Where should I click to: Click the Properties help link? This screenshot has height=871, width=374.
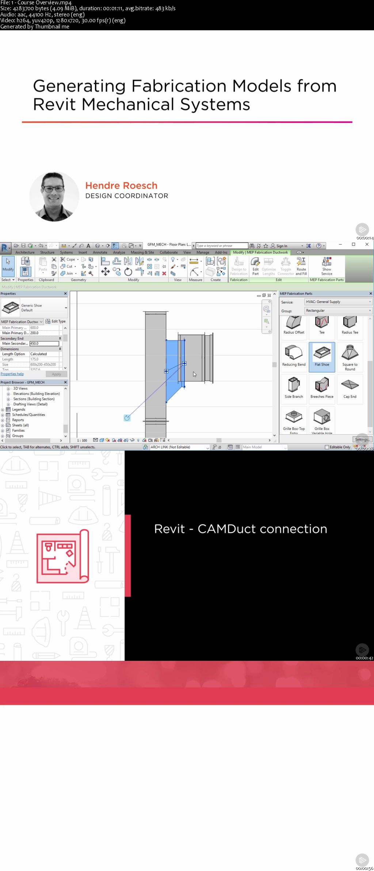coord(12,374)
